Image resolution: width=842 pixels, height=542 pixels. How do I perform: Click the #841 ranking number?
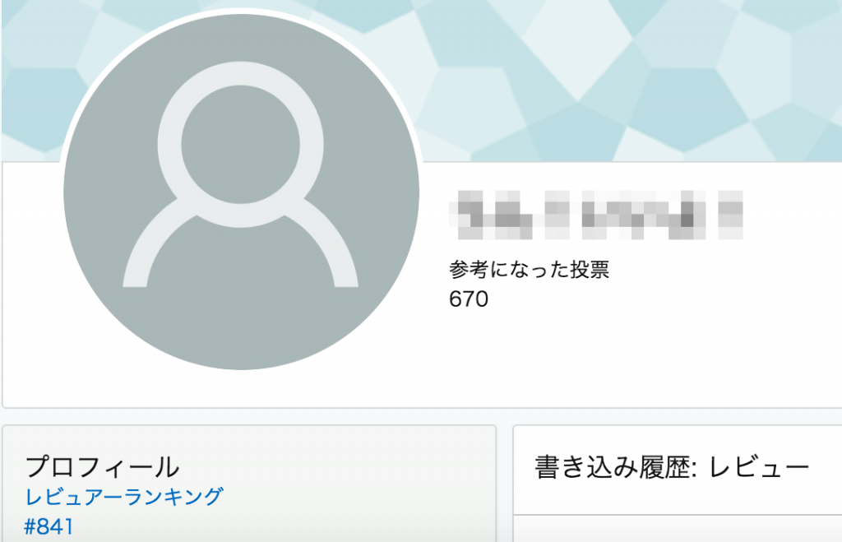pos(49,526)
